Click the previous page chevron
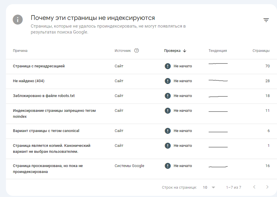 (254, 187)
